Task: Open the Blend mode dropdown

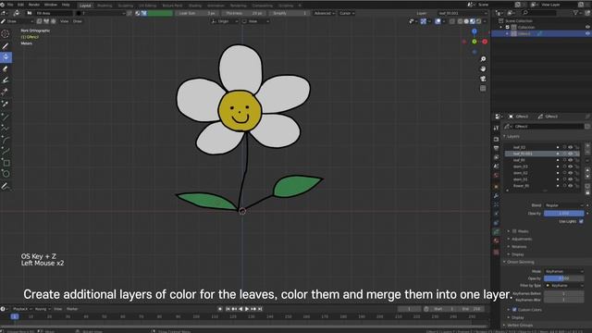Action: click(x=563, y=205)
